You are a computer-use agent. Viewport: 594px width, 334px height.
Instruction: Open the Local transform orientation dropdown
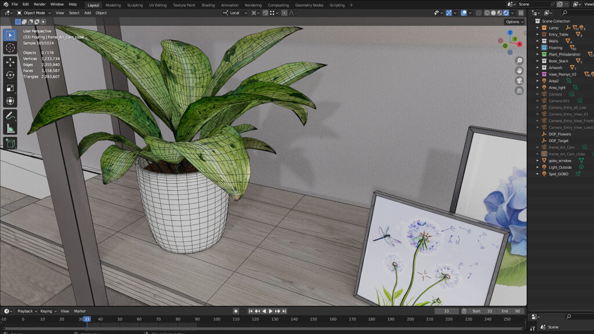pos(234,13)
